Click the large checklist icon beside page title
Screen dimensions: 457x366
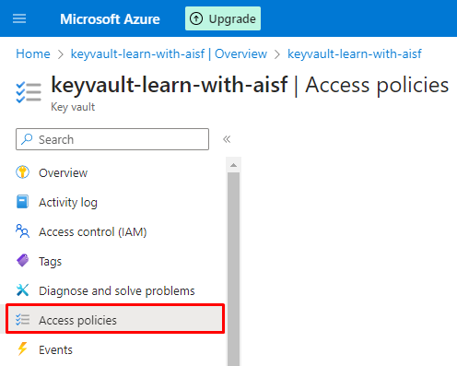pos(29,92)
